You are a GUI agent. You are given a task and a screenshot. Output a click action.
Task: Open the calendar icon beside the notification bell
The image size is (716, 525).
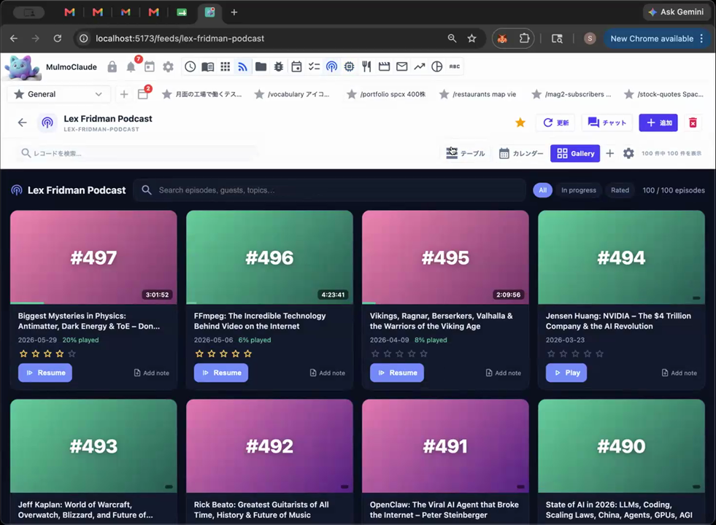(x=150, y=67)
